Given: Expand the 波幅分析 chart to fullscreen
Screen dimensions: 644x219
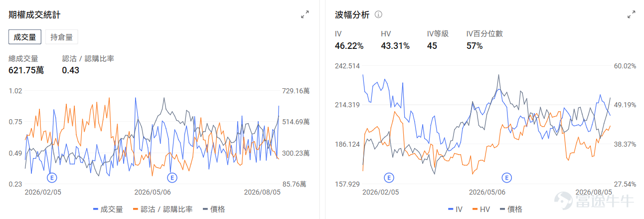Looking at the screenshot, I should point(632,14).
